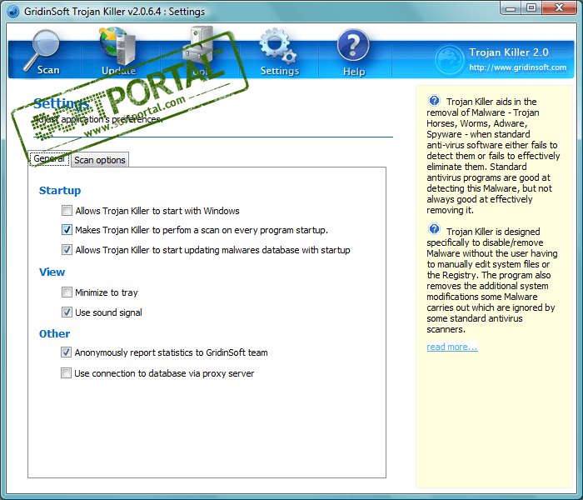Disable updating malwares database with startup
The width and height of the screenshot is (583, 500).
(67, 250)
